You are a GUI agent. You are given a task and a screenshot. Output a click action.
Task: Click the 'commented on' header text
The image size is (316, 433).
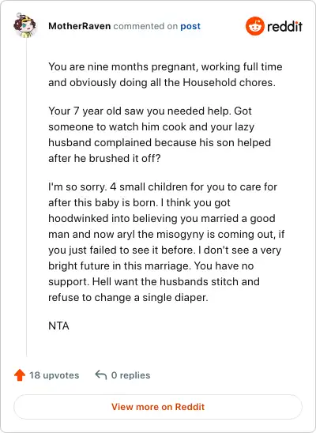pyautogui.click(x=145, y=26)
